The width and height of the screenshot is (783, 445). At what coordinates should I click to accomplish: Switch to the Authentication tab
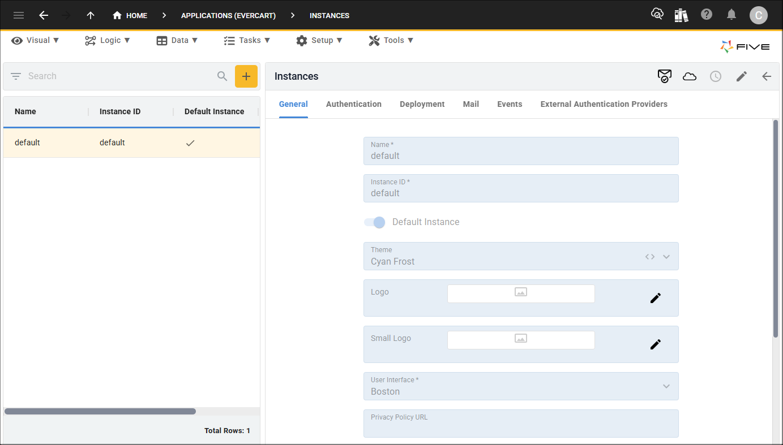pyautogui.click(x=353, y=104)
